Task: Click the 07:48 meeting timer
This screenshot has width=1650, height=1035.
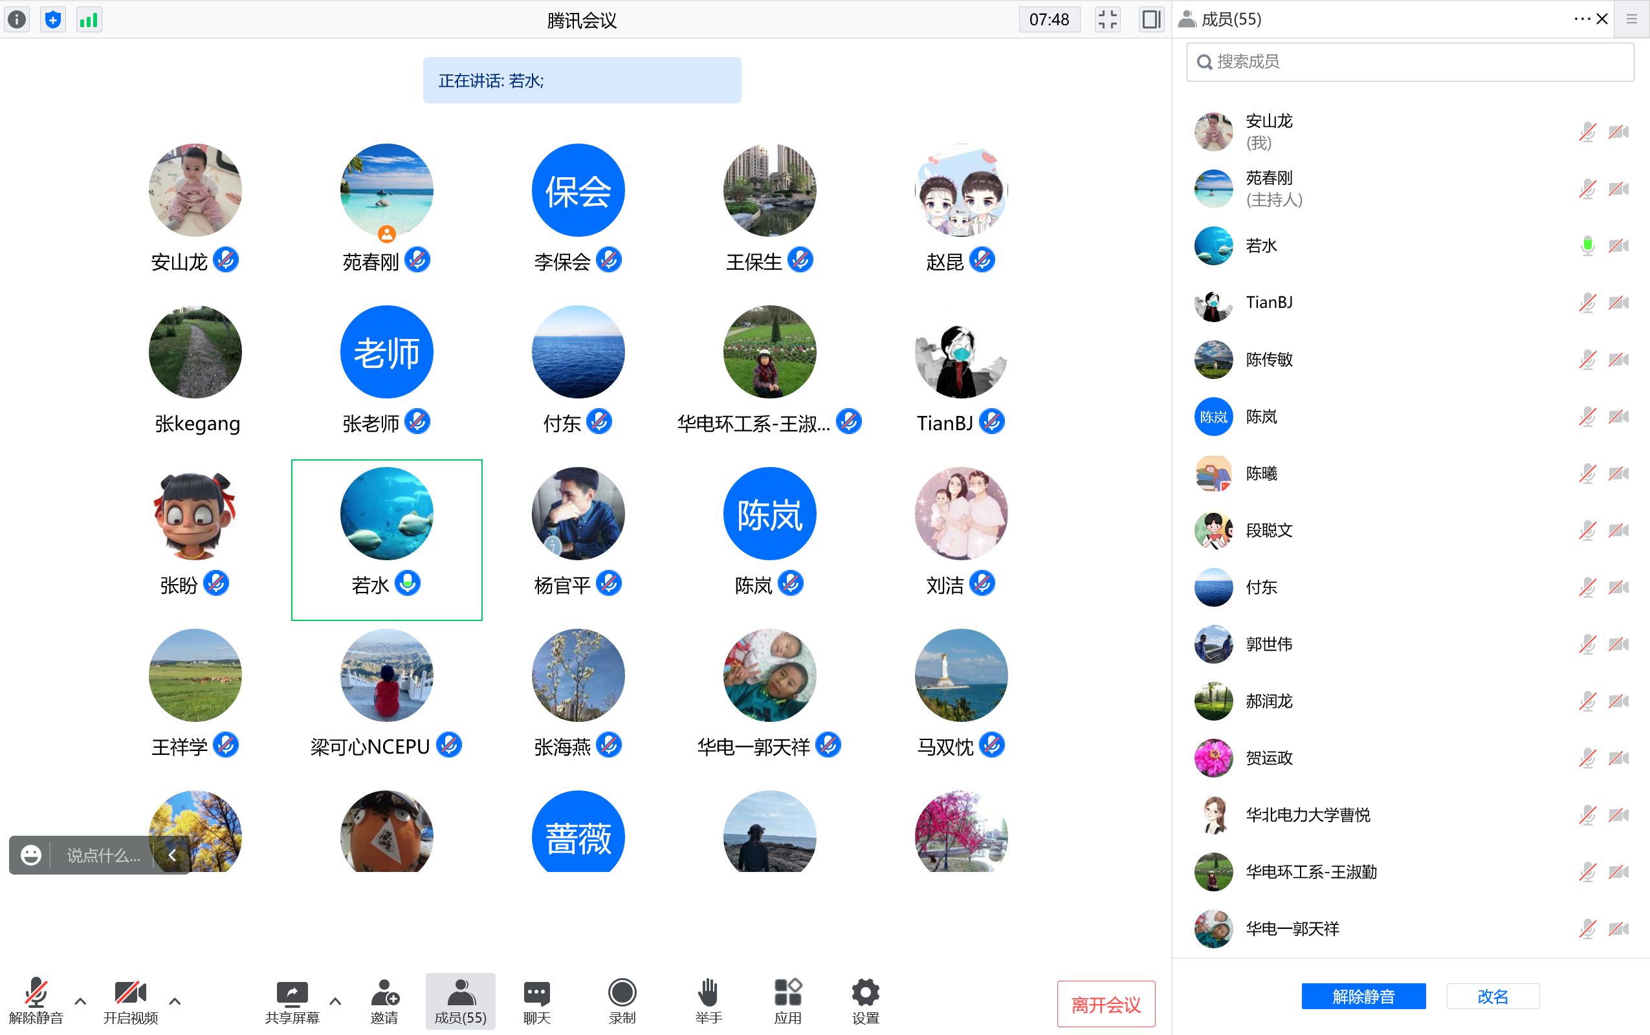Action: click(x=1049, y=19)
